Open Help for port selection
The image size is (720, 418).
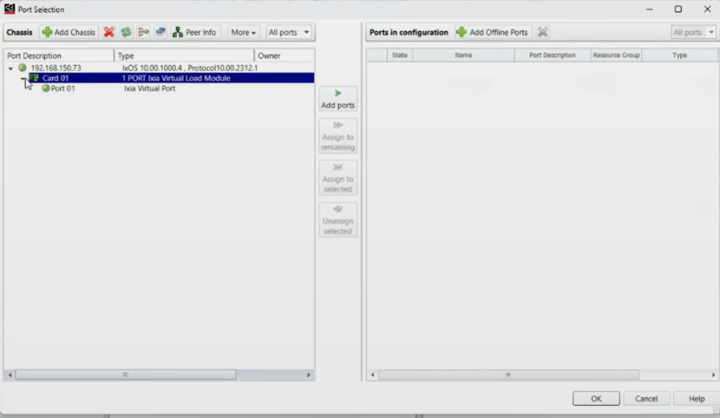coord(696,398)
